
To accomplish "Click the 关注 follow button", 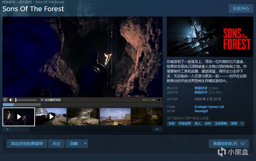I will coord(56,144).
